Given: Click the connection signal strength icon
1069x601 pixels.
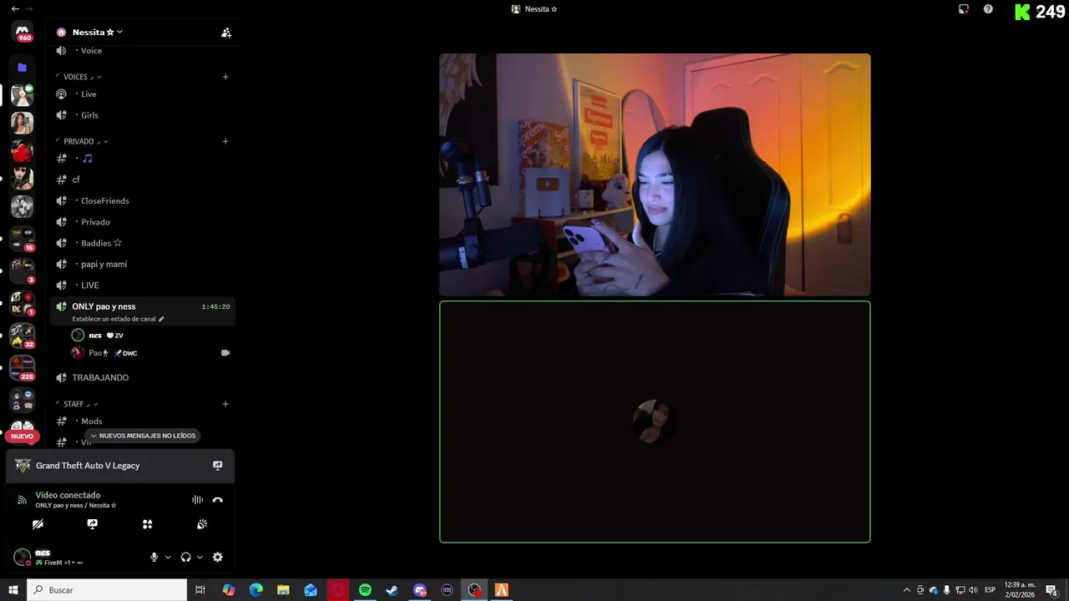Looking at the screenshot, I should [22, 500].
